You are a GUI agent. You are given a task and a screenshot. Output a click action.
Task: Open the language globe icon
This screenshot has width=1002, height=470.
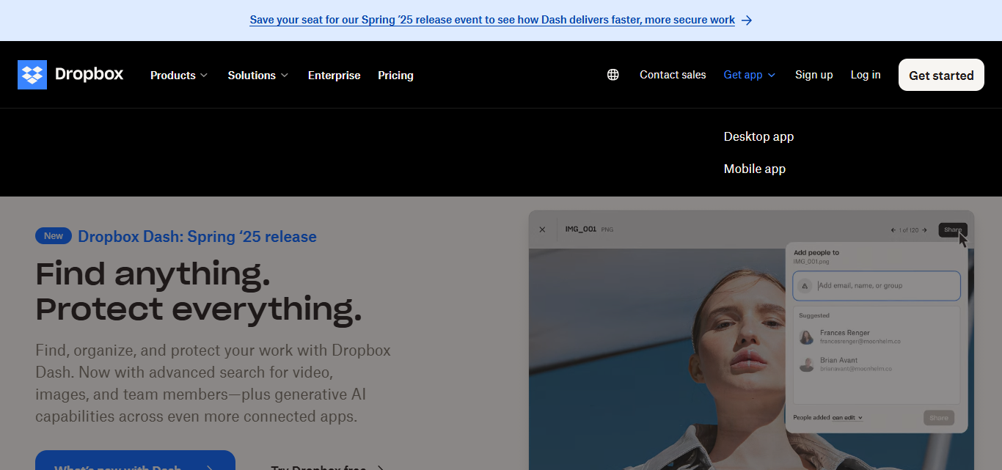pyautogui.click(x=613, y=75)
